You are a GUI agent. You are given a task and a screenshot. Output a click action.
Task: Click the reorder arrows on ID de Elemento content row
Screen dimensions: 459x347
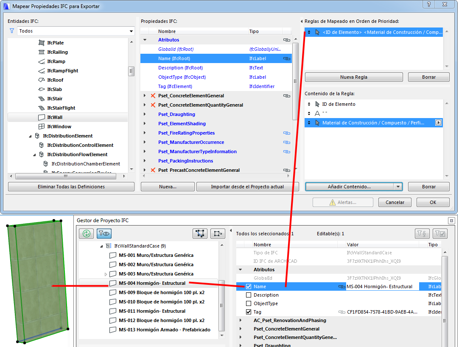click(309, 104)
